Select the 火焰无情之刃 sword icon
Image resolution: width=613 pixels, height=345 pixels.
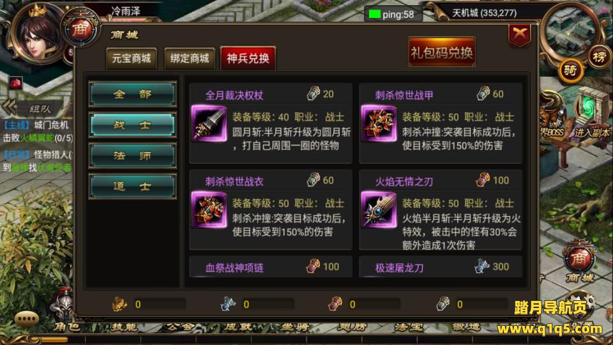379,210
